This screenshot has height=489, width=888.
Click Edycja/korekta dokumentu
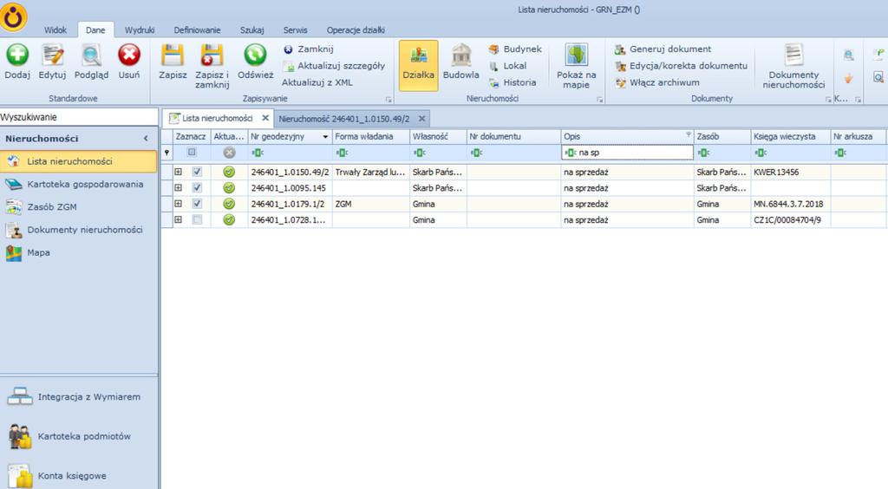point(681,66)
